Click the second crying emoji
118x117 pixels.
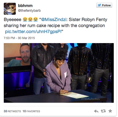[x=30, y=19]
